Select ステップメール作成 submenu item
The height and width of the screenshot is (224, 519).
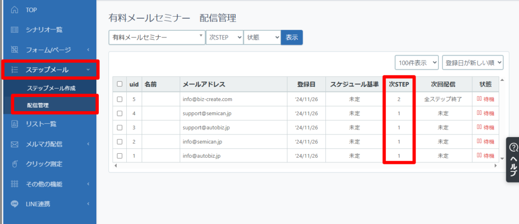(51, 88)
